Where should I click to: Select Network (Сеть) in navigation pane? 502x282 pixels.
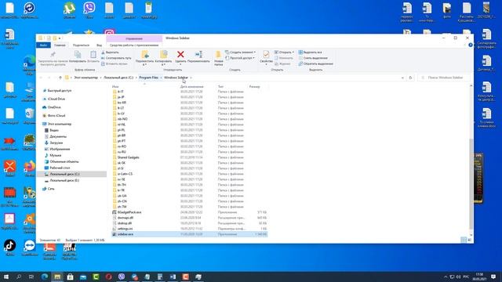tap(50, 189)
